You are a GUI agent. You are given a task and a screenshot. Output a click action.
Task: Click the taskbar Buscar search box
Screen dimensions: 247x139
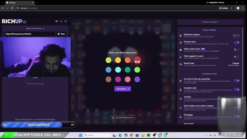[x=98, y=135]
